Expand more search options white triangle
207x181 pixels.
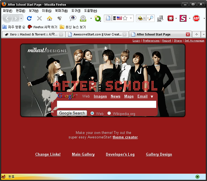[152, 97]
